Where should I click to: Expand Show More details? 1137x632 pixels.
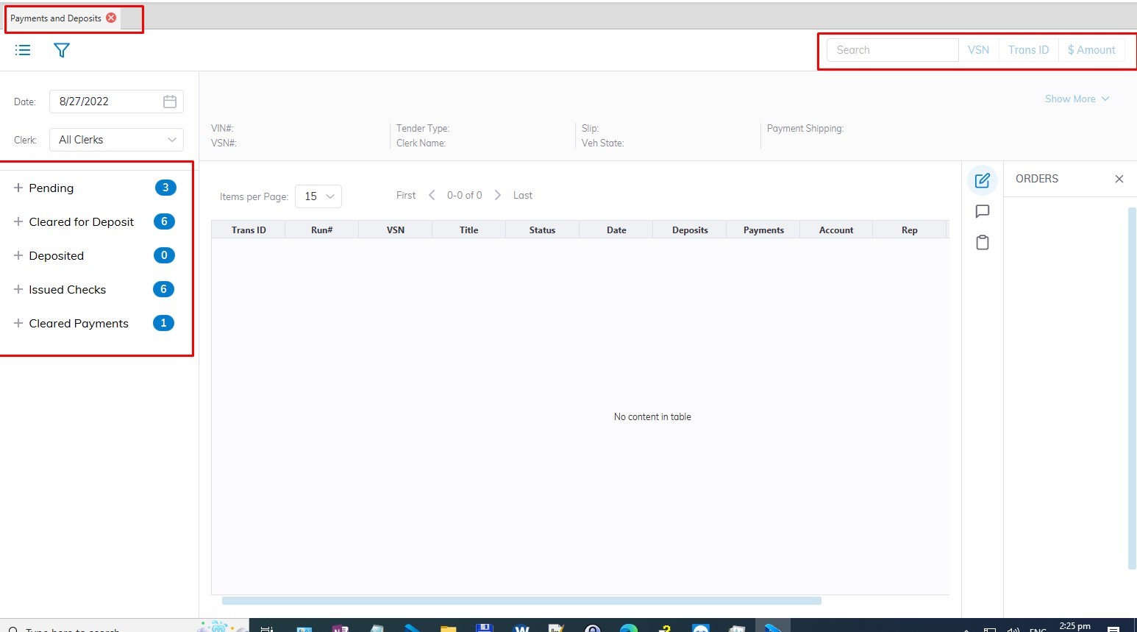tap(1077, 99)
